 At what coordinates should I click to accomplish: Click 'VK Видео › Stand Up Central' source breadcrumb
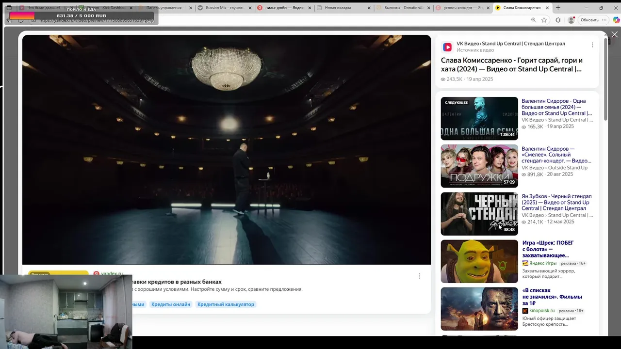click(510, 44)
